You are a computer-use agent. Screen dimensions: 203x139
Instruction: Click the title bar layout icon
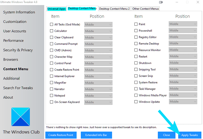pyautogui.click(x=161, y=2)
